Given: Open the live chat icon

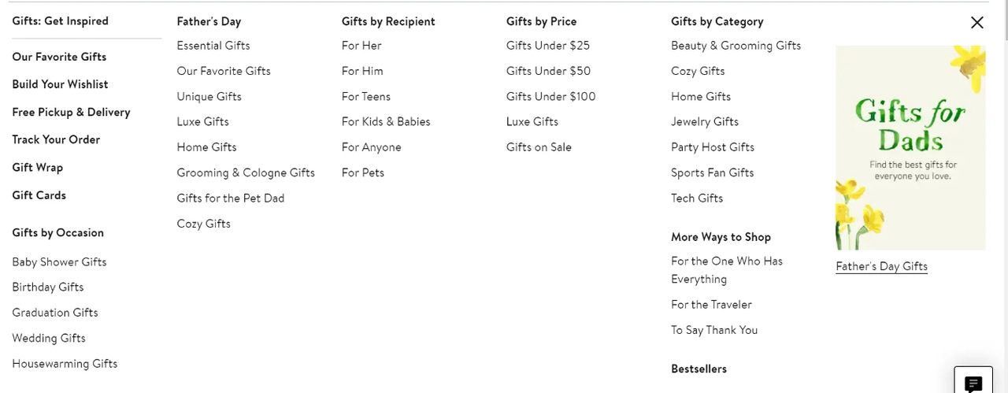Looking at the screenshot, I should (x=973, y=383).
